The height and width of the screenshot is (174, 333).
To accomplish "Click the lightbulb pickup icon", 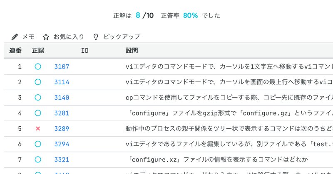I will [x=96, y=37].
